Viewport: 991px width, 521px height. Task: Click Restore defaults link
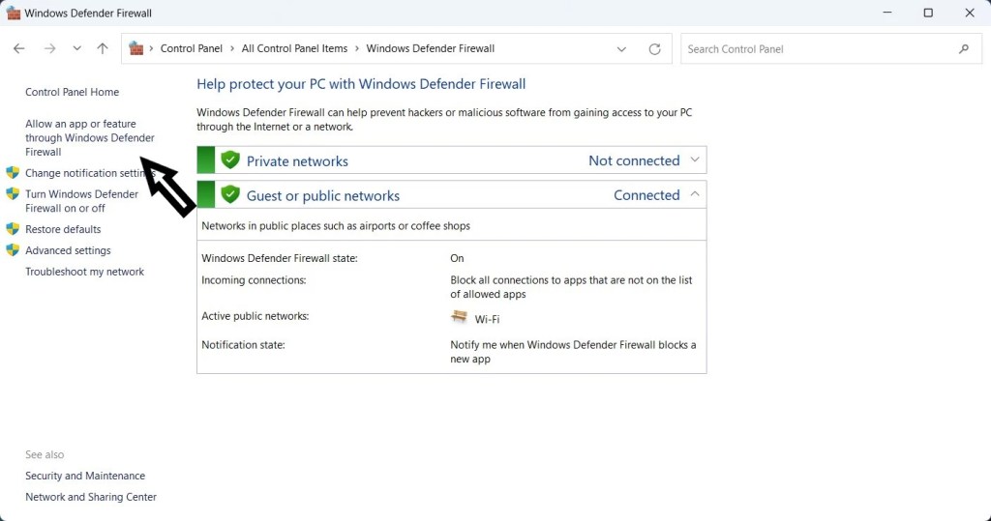pyautogui.click(x=63, y=229)
